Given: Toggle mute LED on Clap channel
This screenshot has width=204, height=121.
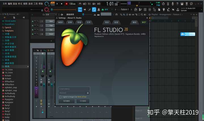Looking at the screenshot, I should [33, 25].
